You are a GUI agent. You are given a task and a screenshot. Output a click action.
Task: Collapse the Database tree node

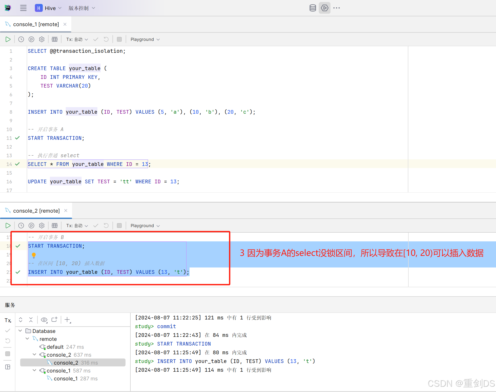20,331
